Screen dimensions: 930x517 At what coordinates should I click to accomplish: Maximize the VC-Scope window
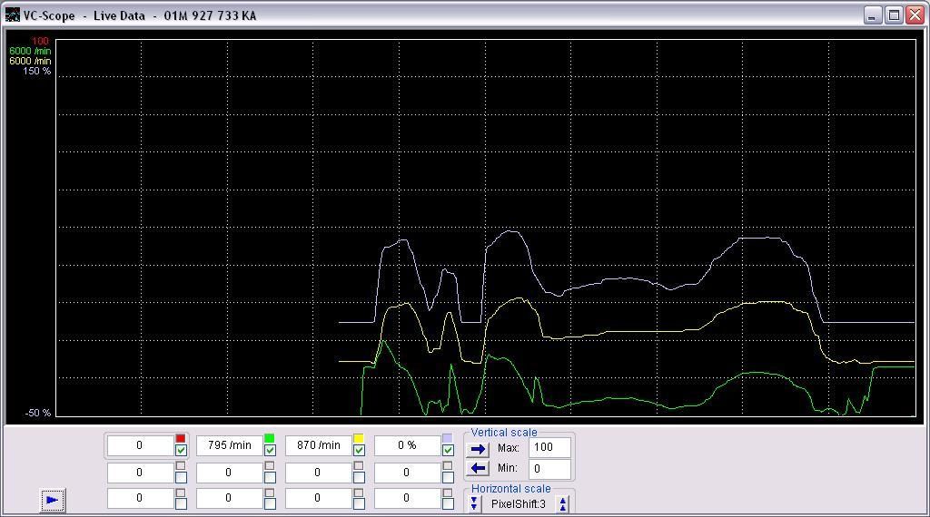click(x=894, y=15)
